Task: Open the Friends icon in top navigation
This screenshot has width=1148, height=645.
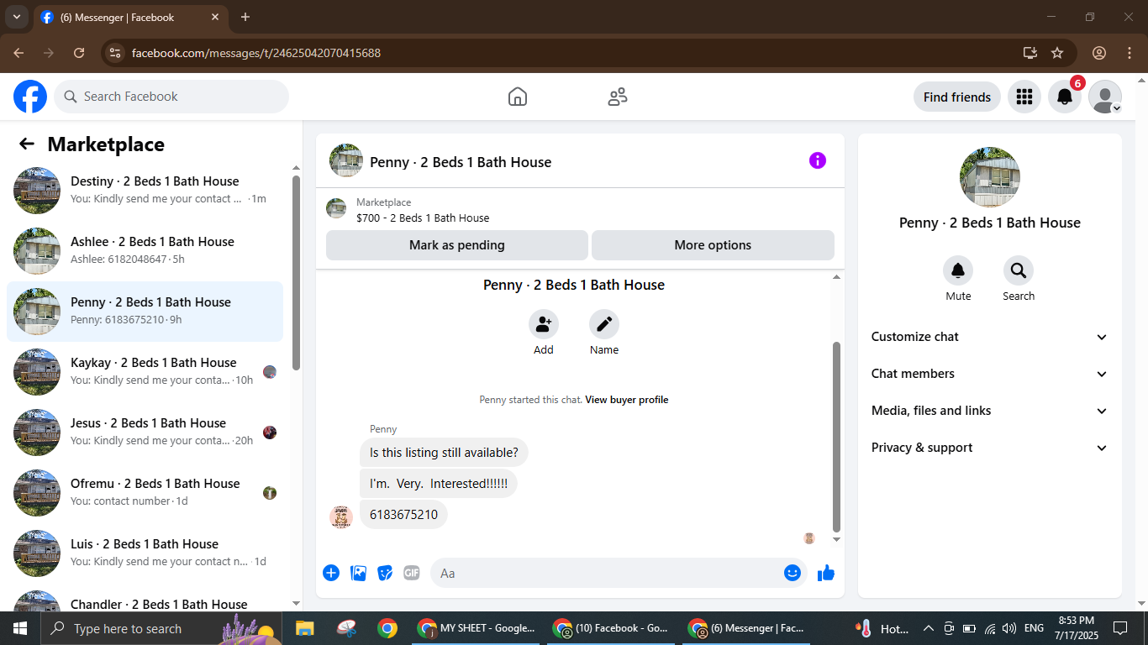Action: coord(618,97)
